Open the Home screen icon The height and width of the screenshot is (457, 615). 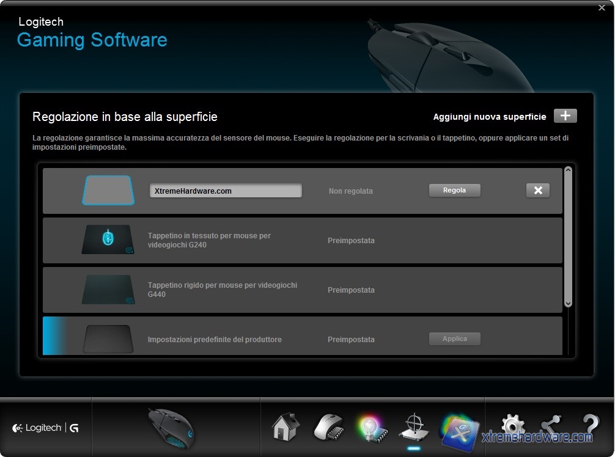[285, 426]
